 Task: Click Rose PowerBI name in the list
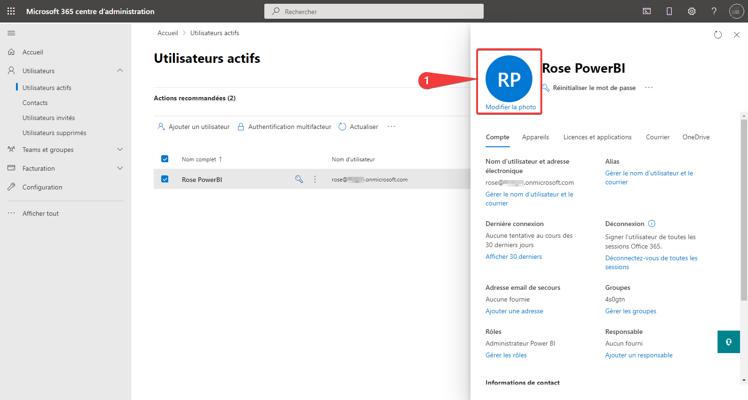[202, 180]
